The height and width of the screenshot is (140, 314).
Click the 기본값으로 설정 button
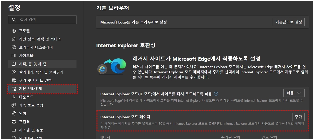(289, 22)
